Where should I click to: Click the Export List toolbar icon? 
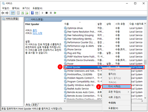tap(27, 13)
